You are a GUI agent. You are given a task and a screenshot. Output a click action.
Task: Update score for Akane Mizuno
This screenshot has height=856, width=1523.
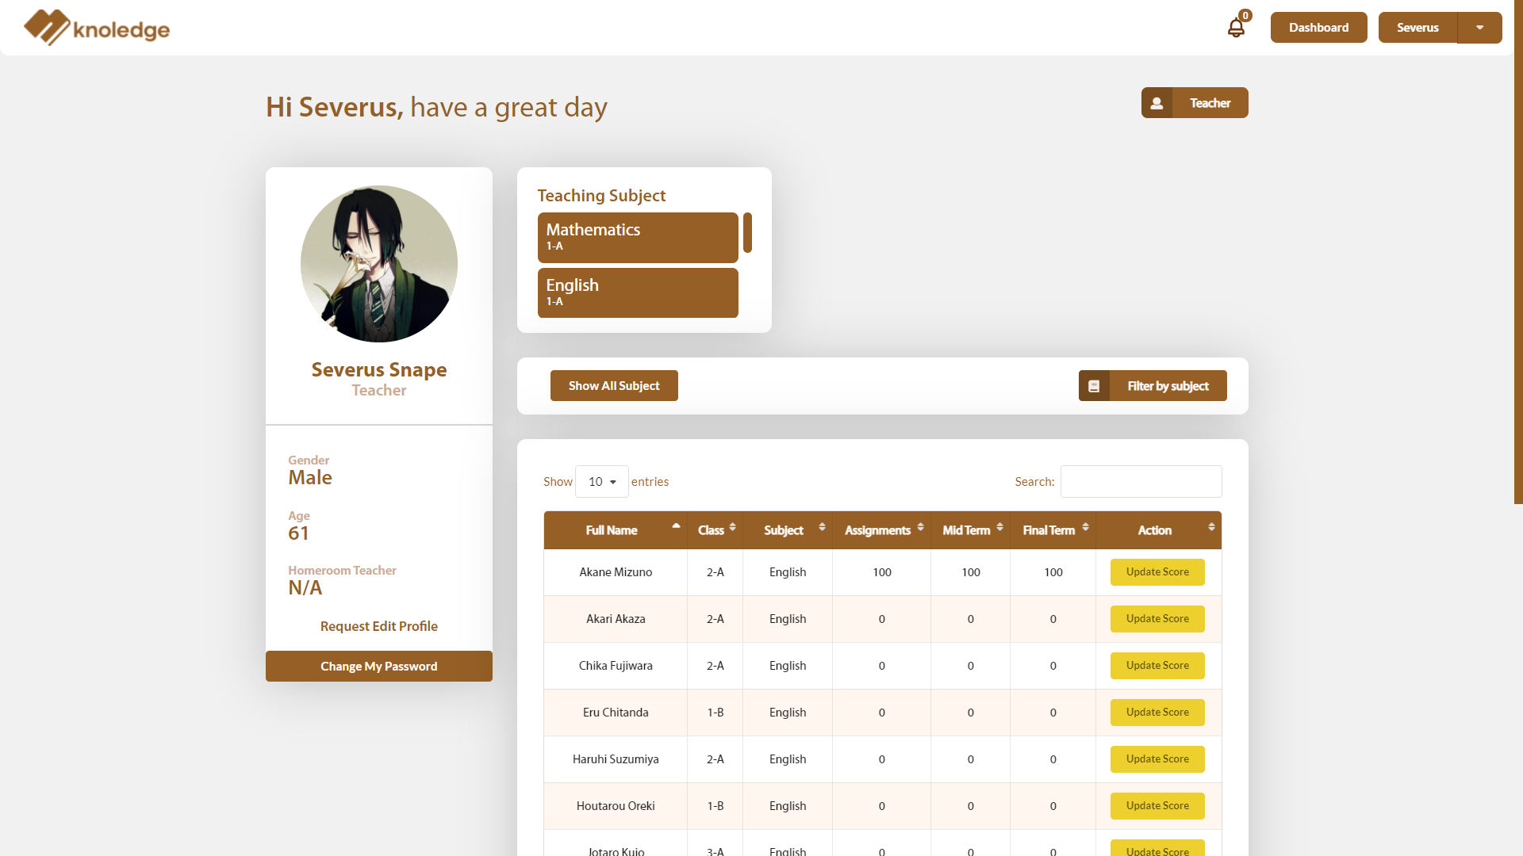coord(1157,571)
